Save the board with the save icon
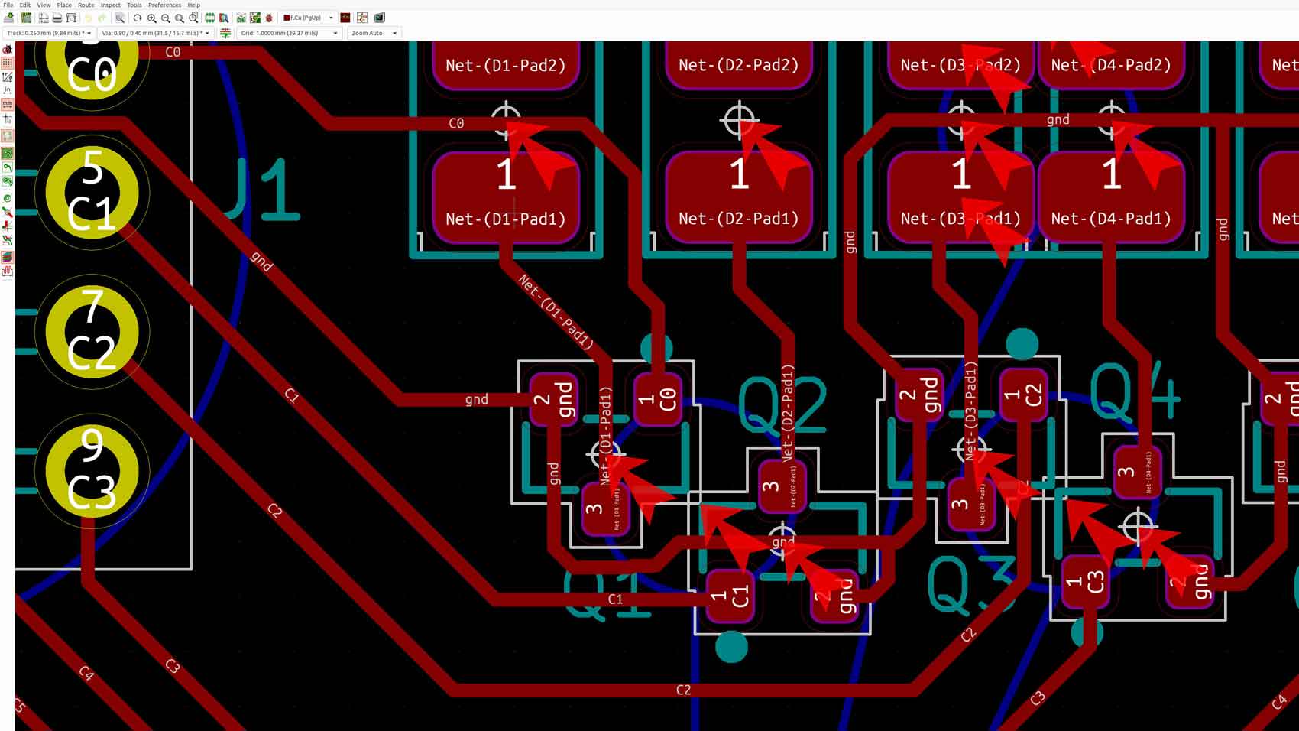This screenshot has width=1299, height=731. click(x=8, y=17)
